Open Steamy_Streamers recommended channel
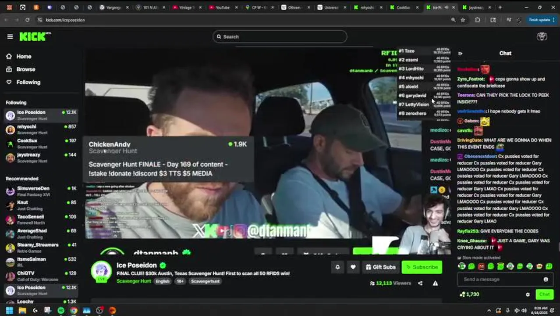The height and width of the screenshot is (316, 560). [x=41, y=248]
